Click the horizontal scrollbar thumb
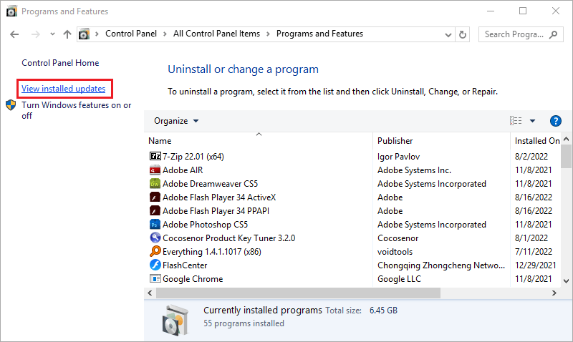 point(298,293)
